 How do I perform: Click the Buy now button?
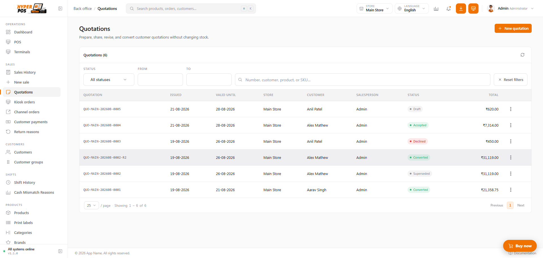pyautogui.click(x=520, y=246)
